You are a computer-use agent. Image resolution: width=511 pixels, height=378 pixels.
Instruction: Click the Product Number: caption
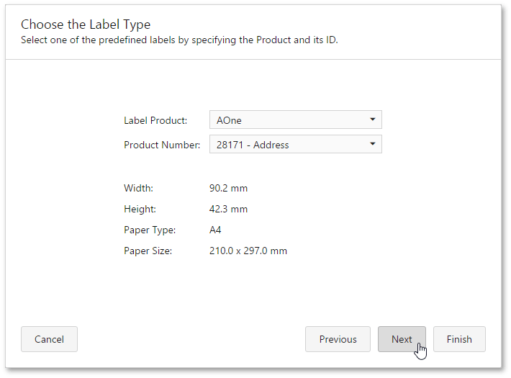point(162,145)
